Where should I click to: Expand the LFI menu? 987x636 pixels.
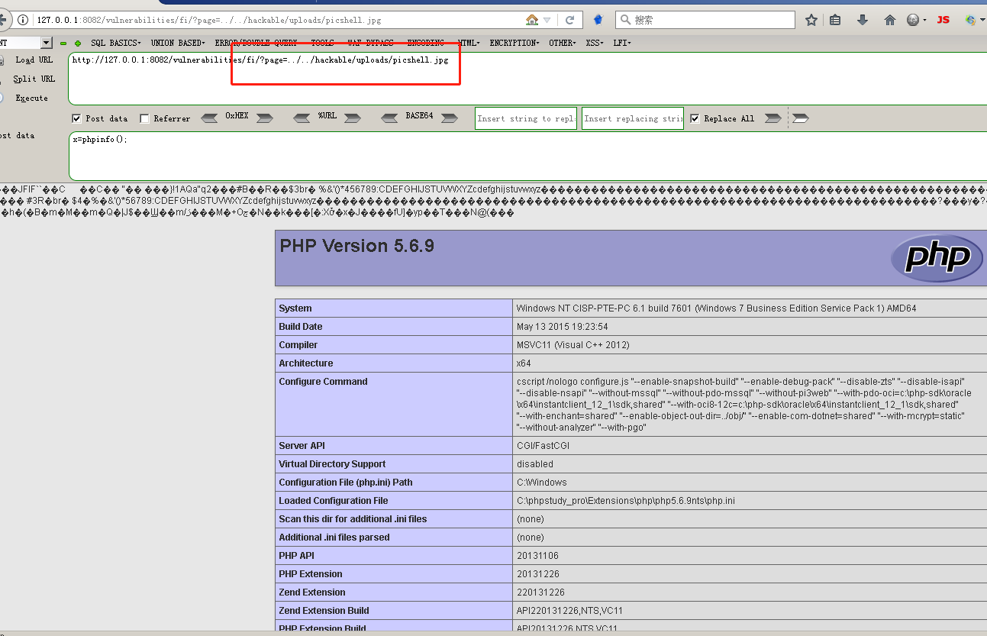(622, 44)
